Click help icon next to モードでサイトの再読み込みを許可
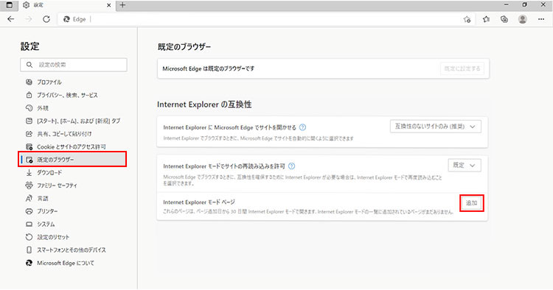The image size is (553, 290). pos(292,166)
